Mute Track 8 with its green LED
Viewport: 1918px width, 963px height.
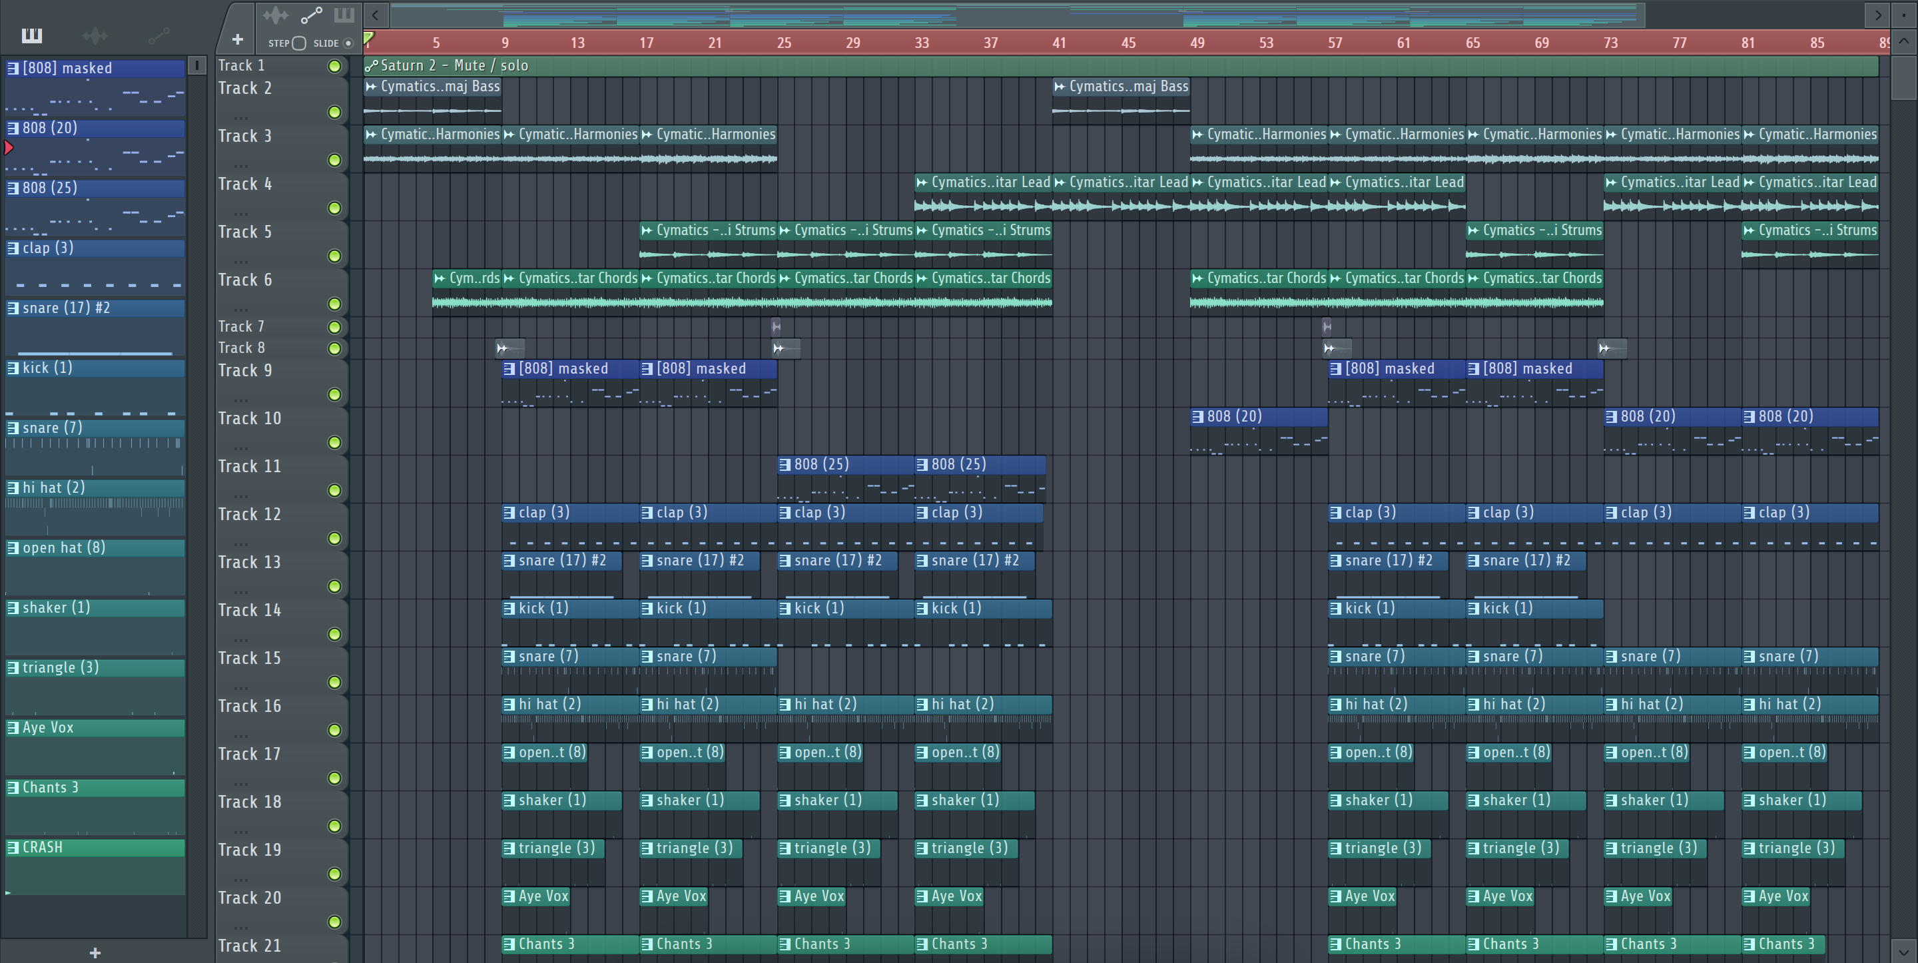click(x=335, y=348)
